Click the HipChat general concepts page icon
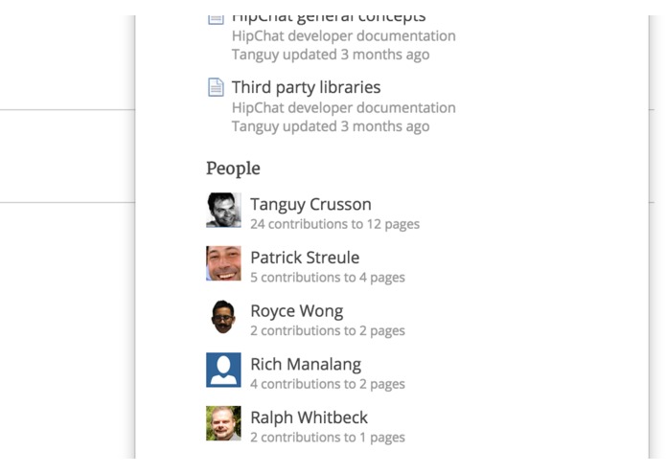This screenshot has width=666, height=473. pyautogui.click(x=216, y=19)
